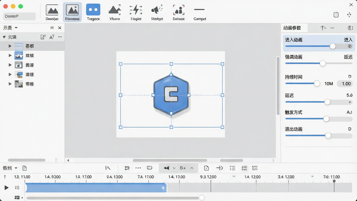Screen dimensions: 357x201
Task: Expand the fourth element row
Action: (x=10, y=74)
